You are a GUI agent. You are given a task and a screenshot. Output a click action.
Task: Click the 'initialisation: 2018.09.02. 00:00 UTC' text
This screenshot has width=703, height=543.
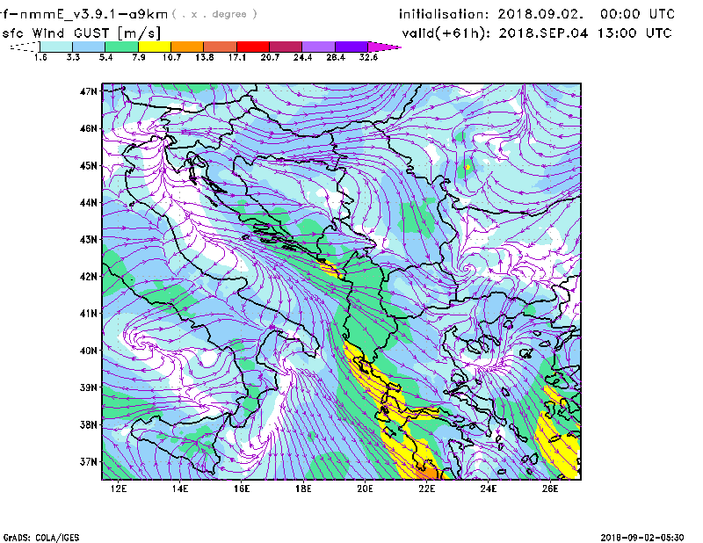click(537, 14)
